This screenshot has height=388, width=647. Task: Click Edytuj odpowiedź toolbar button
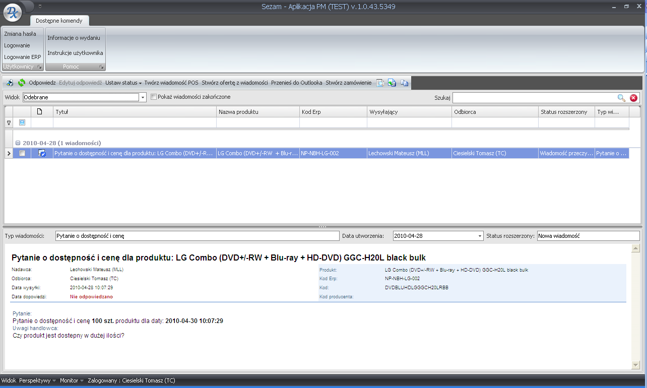pyautogui.click(x=81, y=83)
